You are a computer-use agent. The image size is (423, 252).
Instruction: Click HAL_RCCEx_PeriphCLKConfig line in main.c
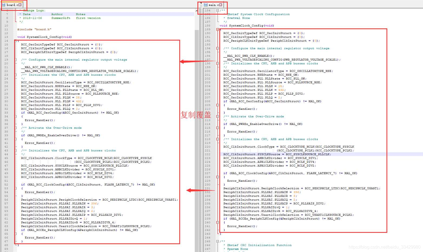[x=282, y=218]
